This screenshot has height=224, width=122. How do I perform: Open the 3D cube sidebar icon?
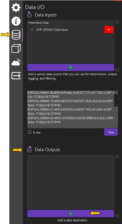[x=16, y=49]
